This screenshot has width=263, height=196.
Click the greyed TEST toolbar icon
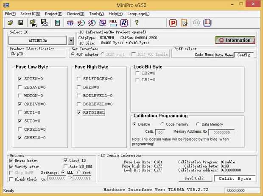coord(196,23)
